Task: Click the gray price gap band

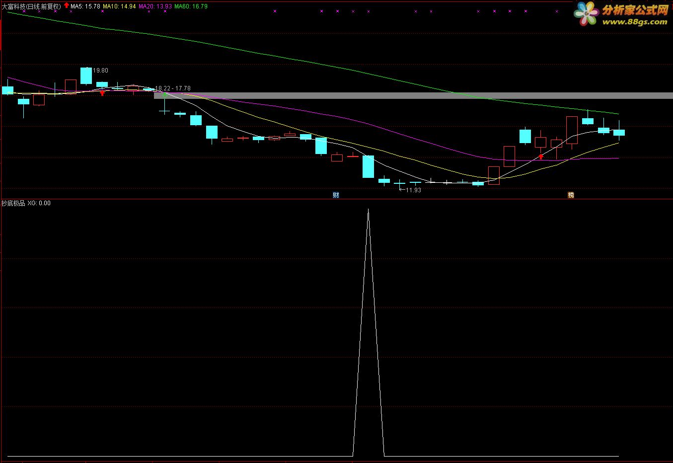Action: coord(413,95)
